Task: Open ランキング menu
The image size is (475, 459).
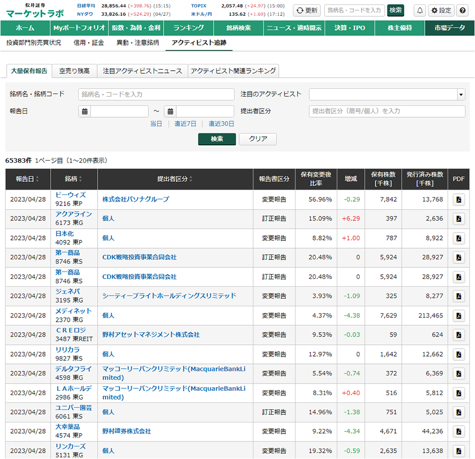Action: tap(188, 28)
